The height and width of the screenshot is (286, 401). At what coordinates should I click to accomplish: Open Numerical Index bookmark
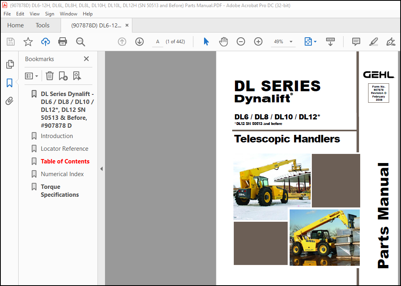(x=62, y=174)
